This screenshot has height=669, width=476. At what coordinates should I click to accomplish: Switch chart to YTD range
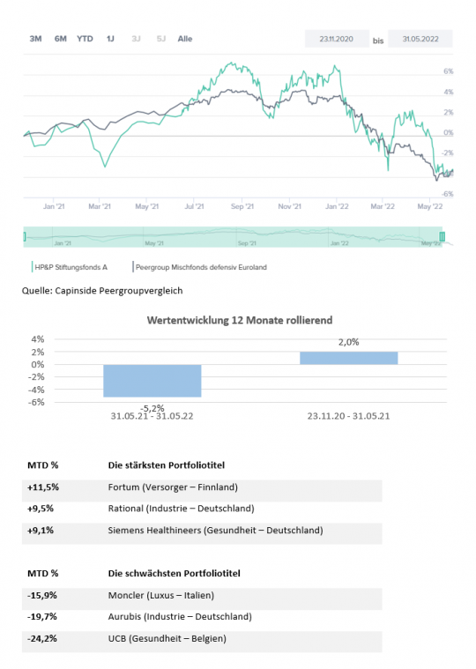click(85, 39)
